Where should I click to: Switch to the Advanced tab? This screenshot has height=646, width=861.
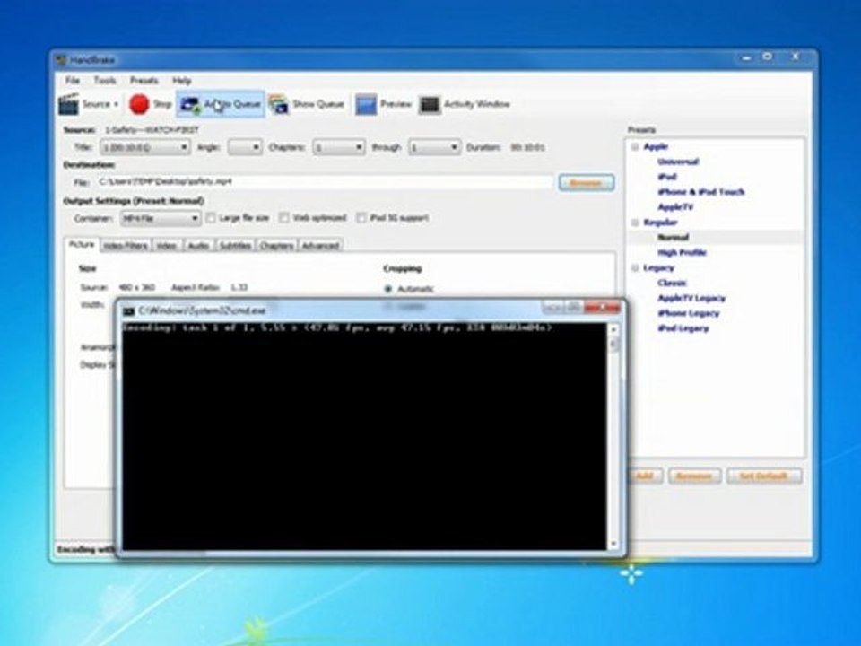[320, 246]
